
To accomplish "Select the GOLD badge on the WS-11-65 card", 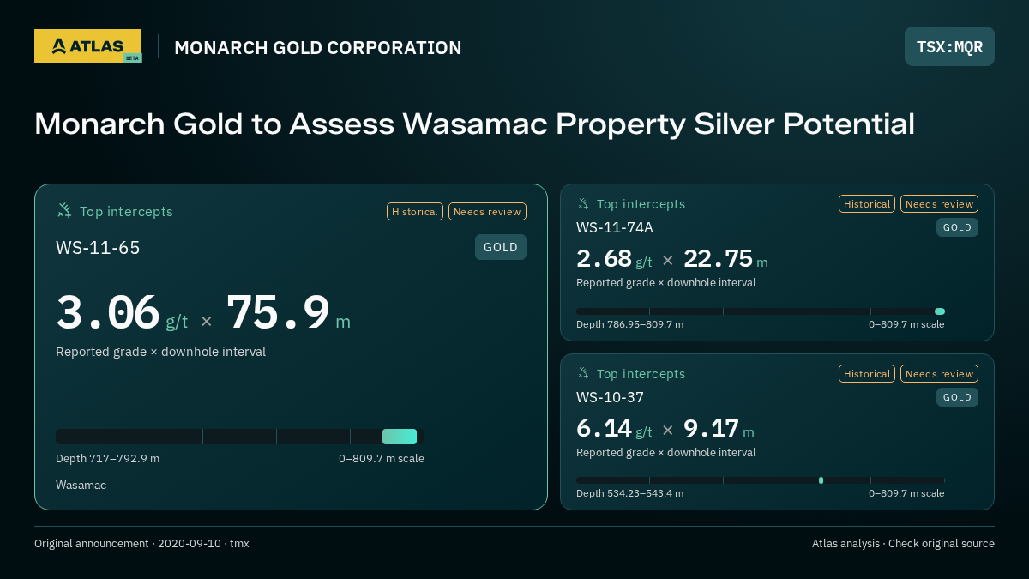I will tap(501, 247).
